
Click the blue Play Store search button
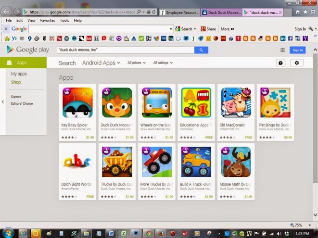click(201, 50)
